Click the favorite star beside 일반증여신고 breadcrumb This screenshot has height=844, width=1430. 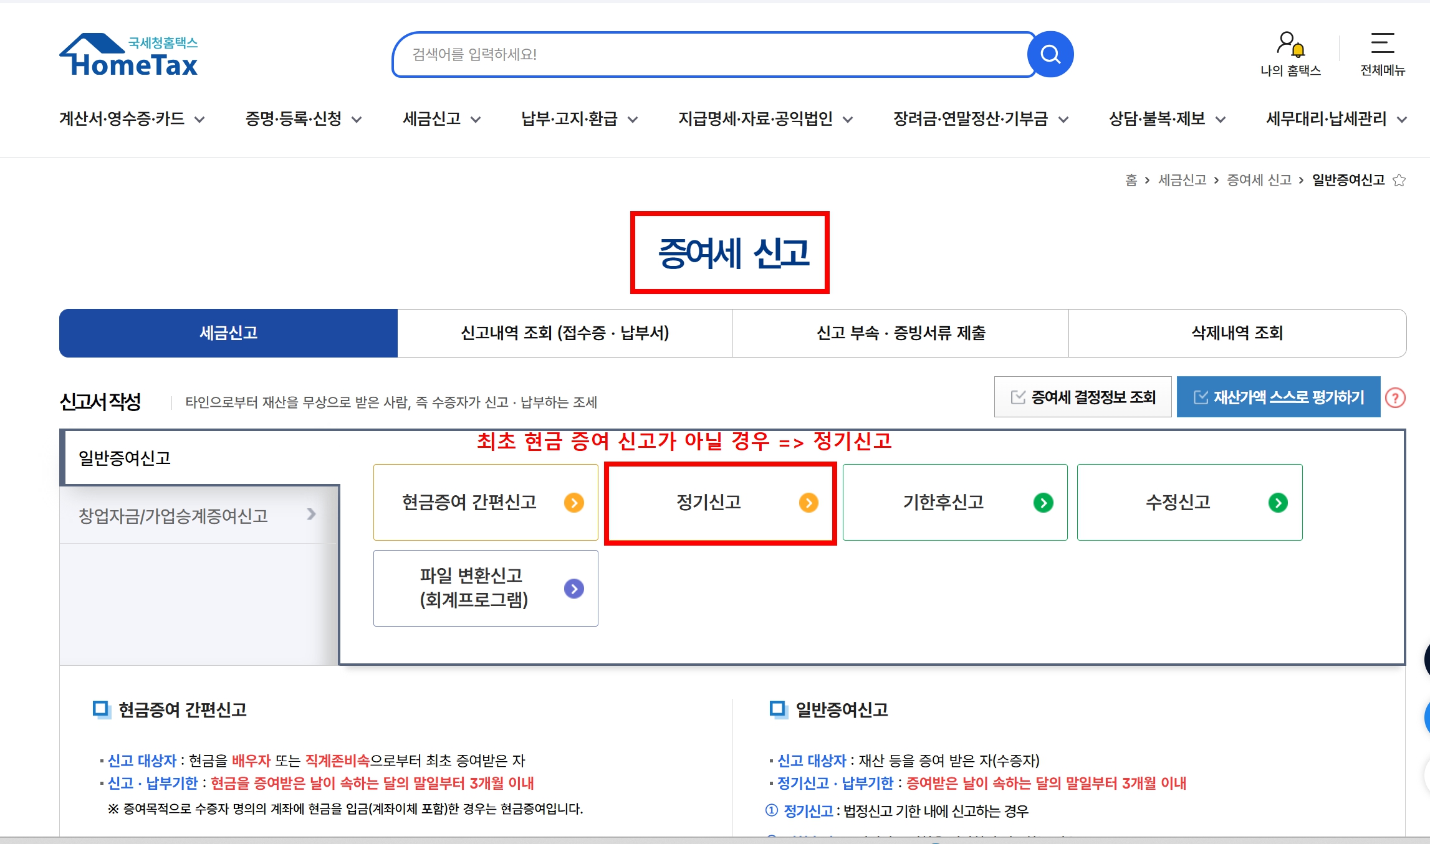pyautogui.click(x=1399, y=180)
